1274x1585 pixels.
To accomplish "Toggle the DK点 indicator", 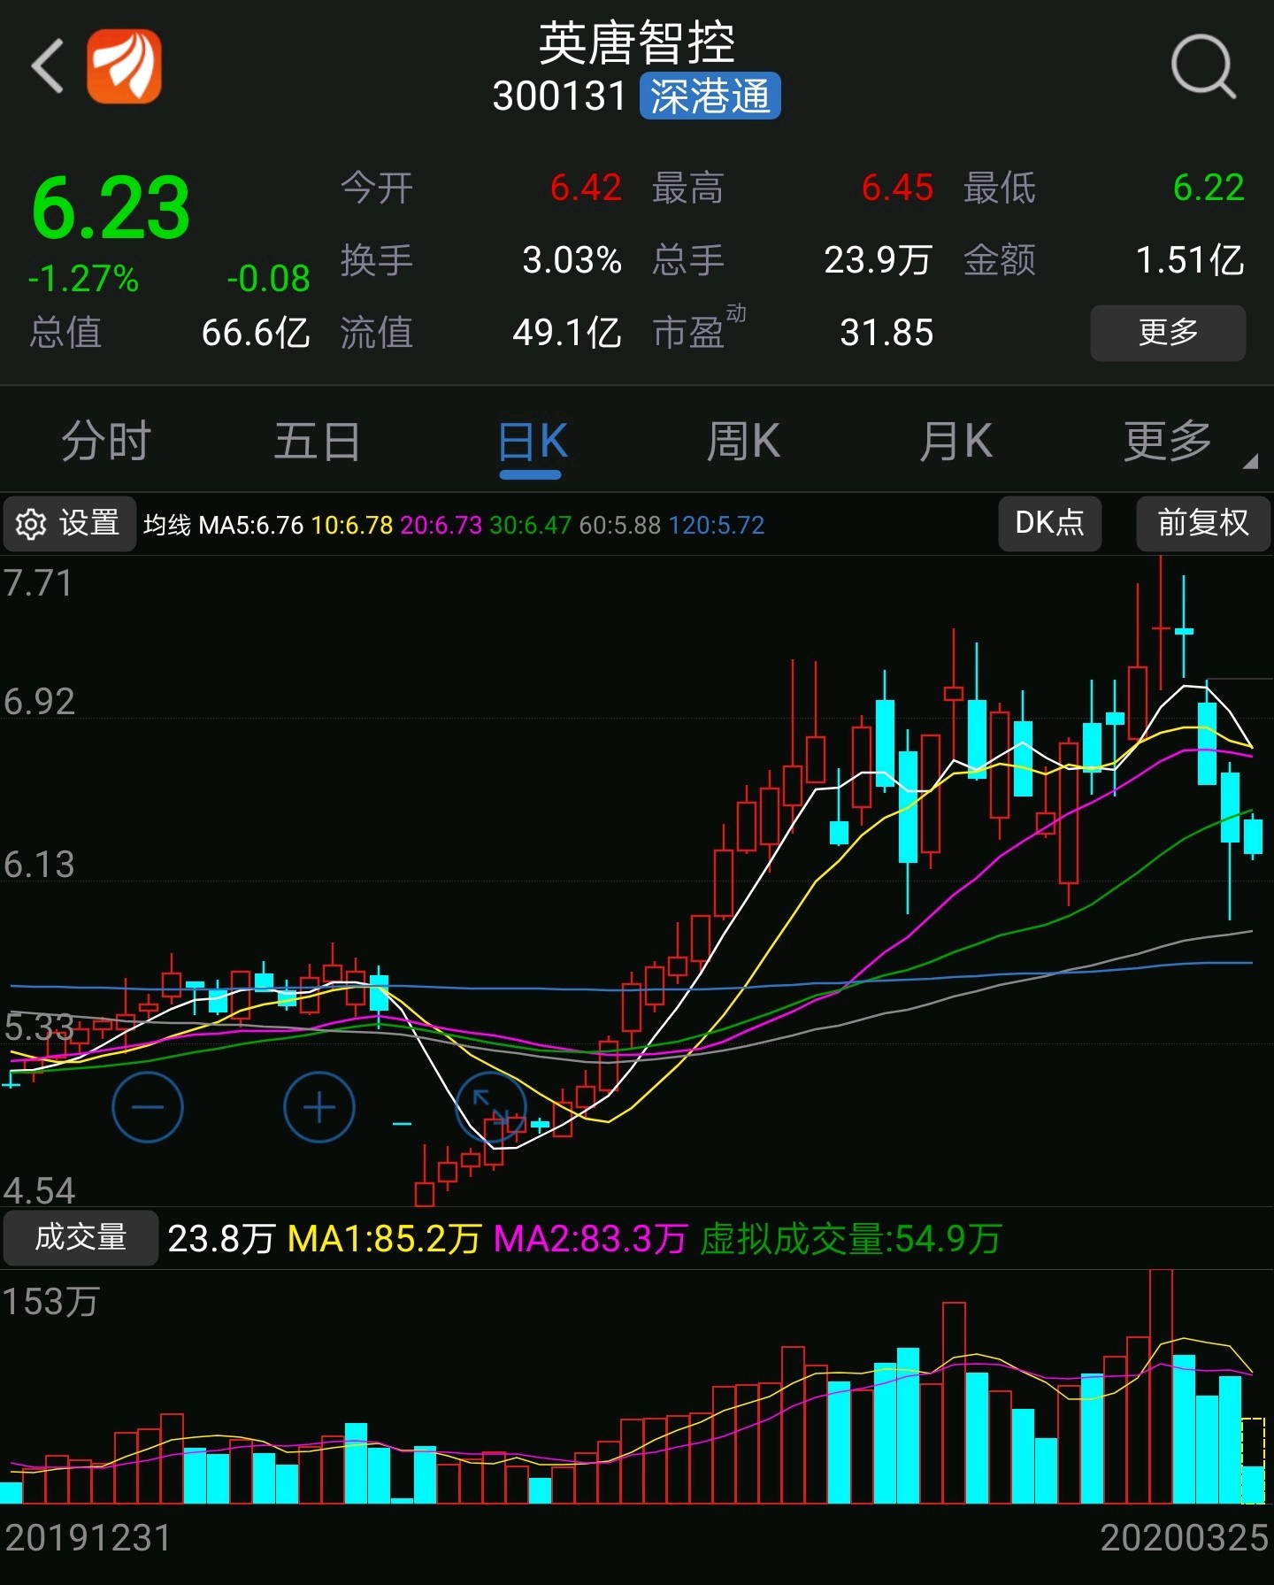I will click(x=1050, y=523).
